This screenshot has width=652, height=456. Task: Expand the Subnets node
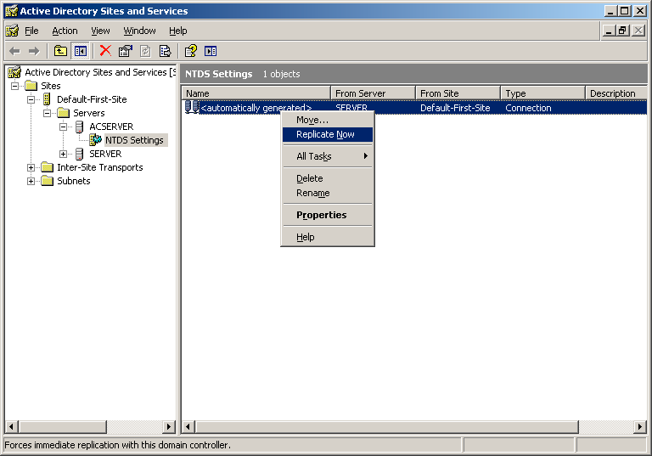click(x=31, y=182)
